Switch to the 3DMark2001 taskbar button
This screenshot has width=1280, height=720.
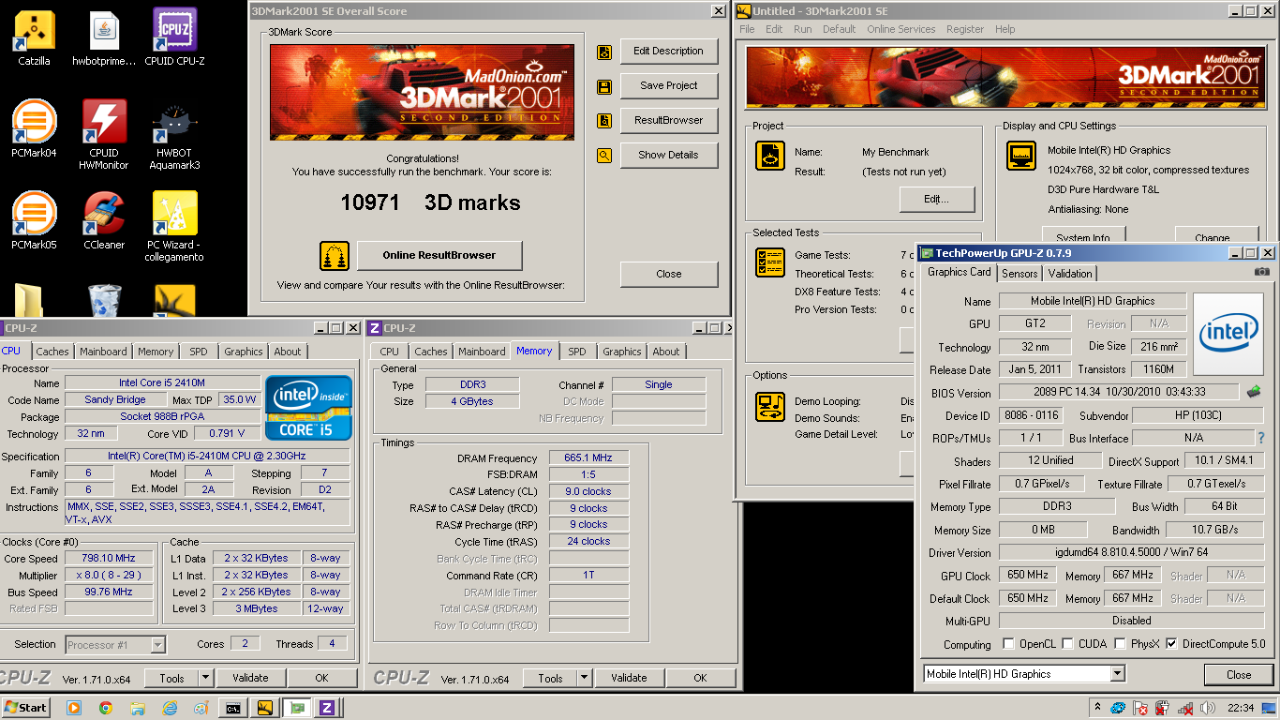pos(265,708)
